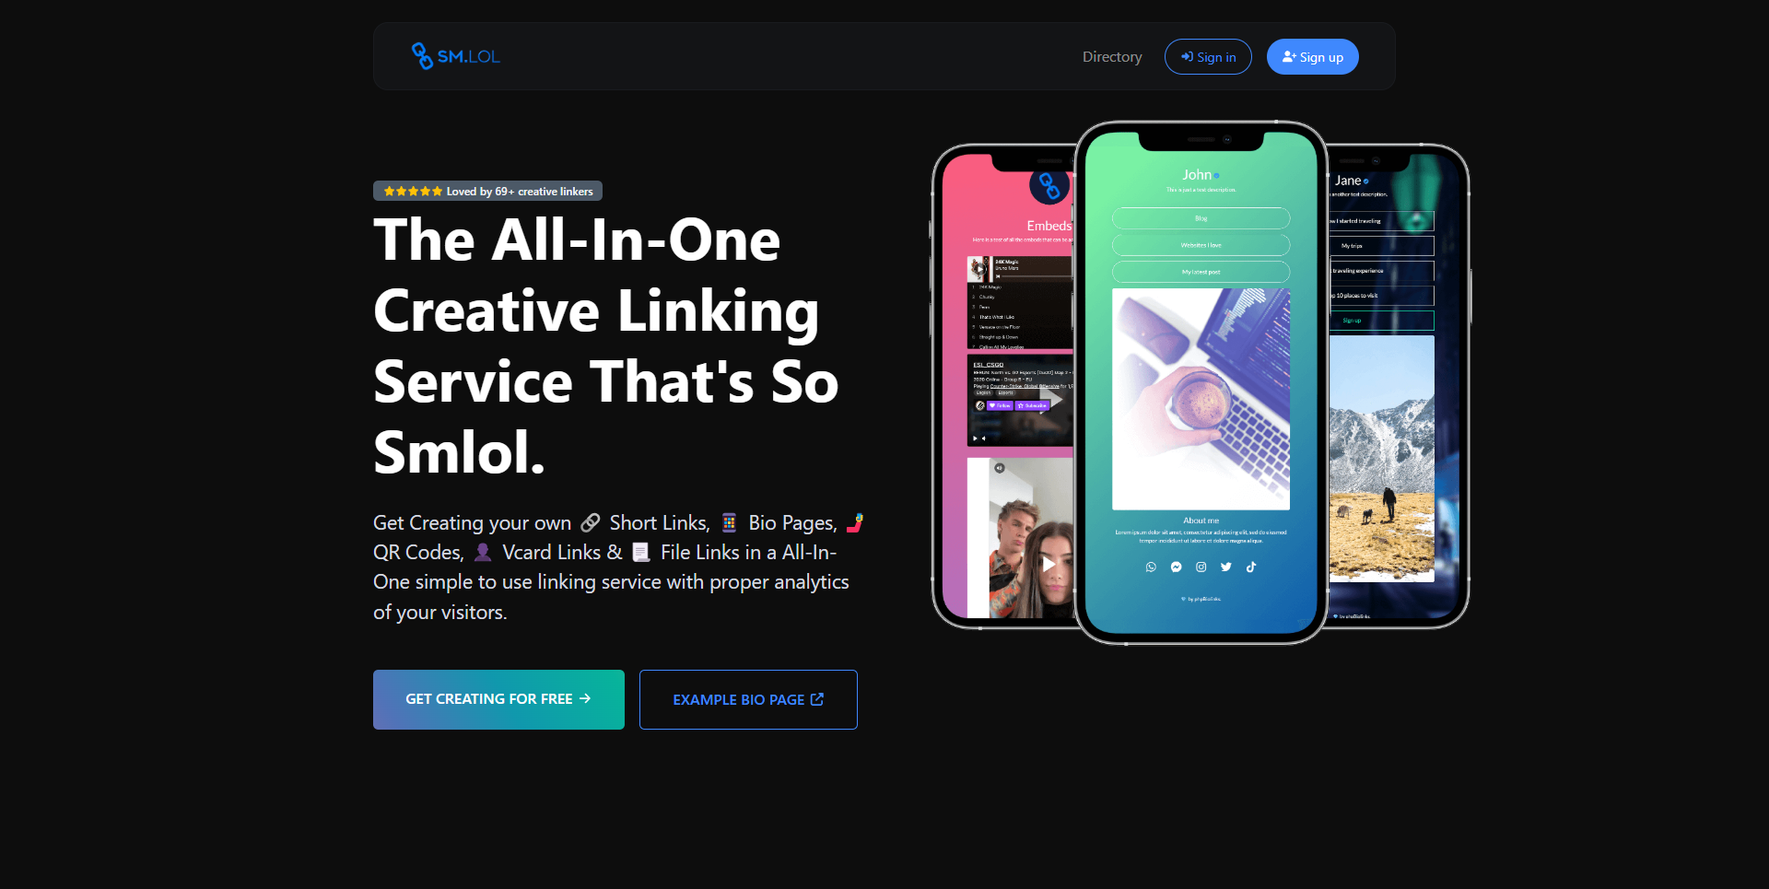Image resolution: width=1769 pixels, height=889 pixels.
Task: Click Websites I love link on phone
Action: 1201,245
